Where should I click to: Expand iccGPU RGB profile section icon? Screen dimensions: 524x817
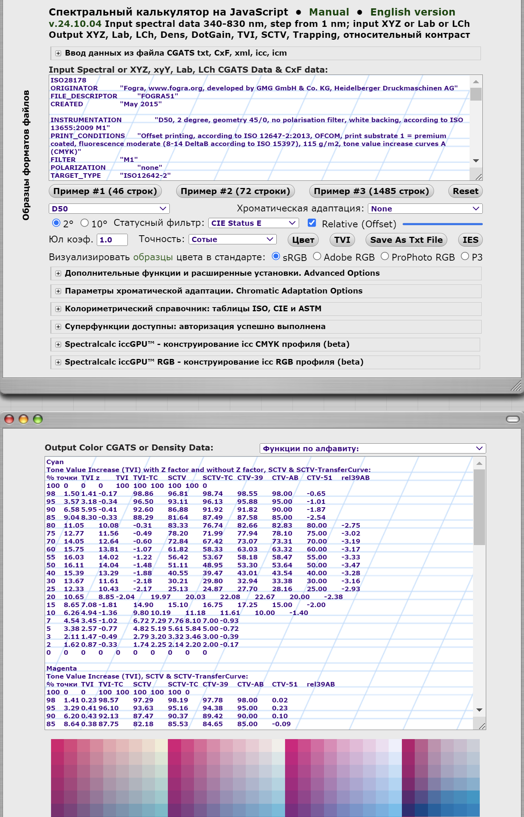coord(58,362)
